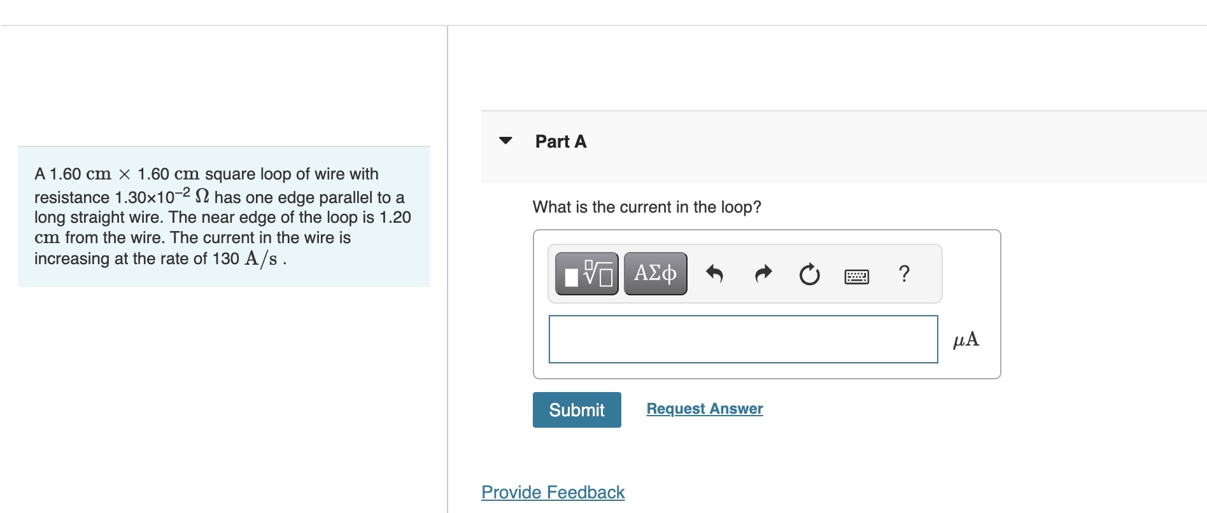This screenshot has height=513, width=1207.
Task: Open the Greek symbols ΑΣφ palette
Action: (x=655, y=274)
